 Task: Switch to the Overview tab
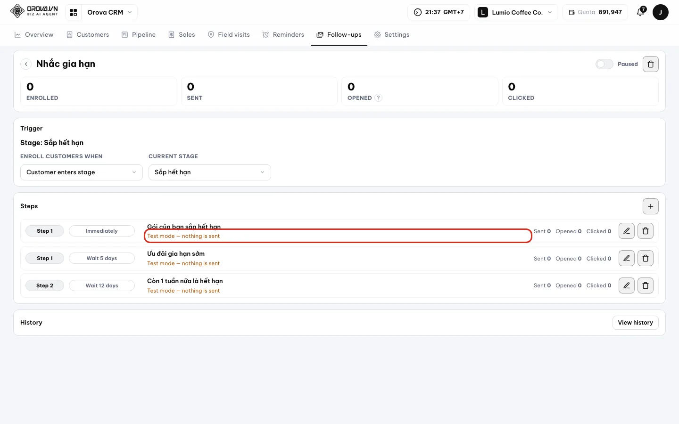[34, 35]
